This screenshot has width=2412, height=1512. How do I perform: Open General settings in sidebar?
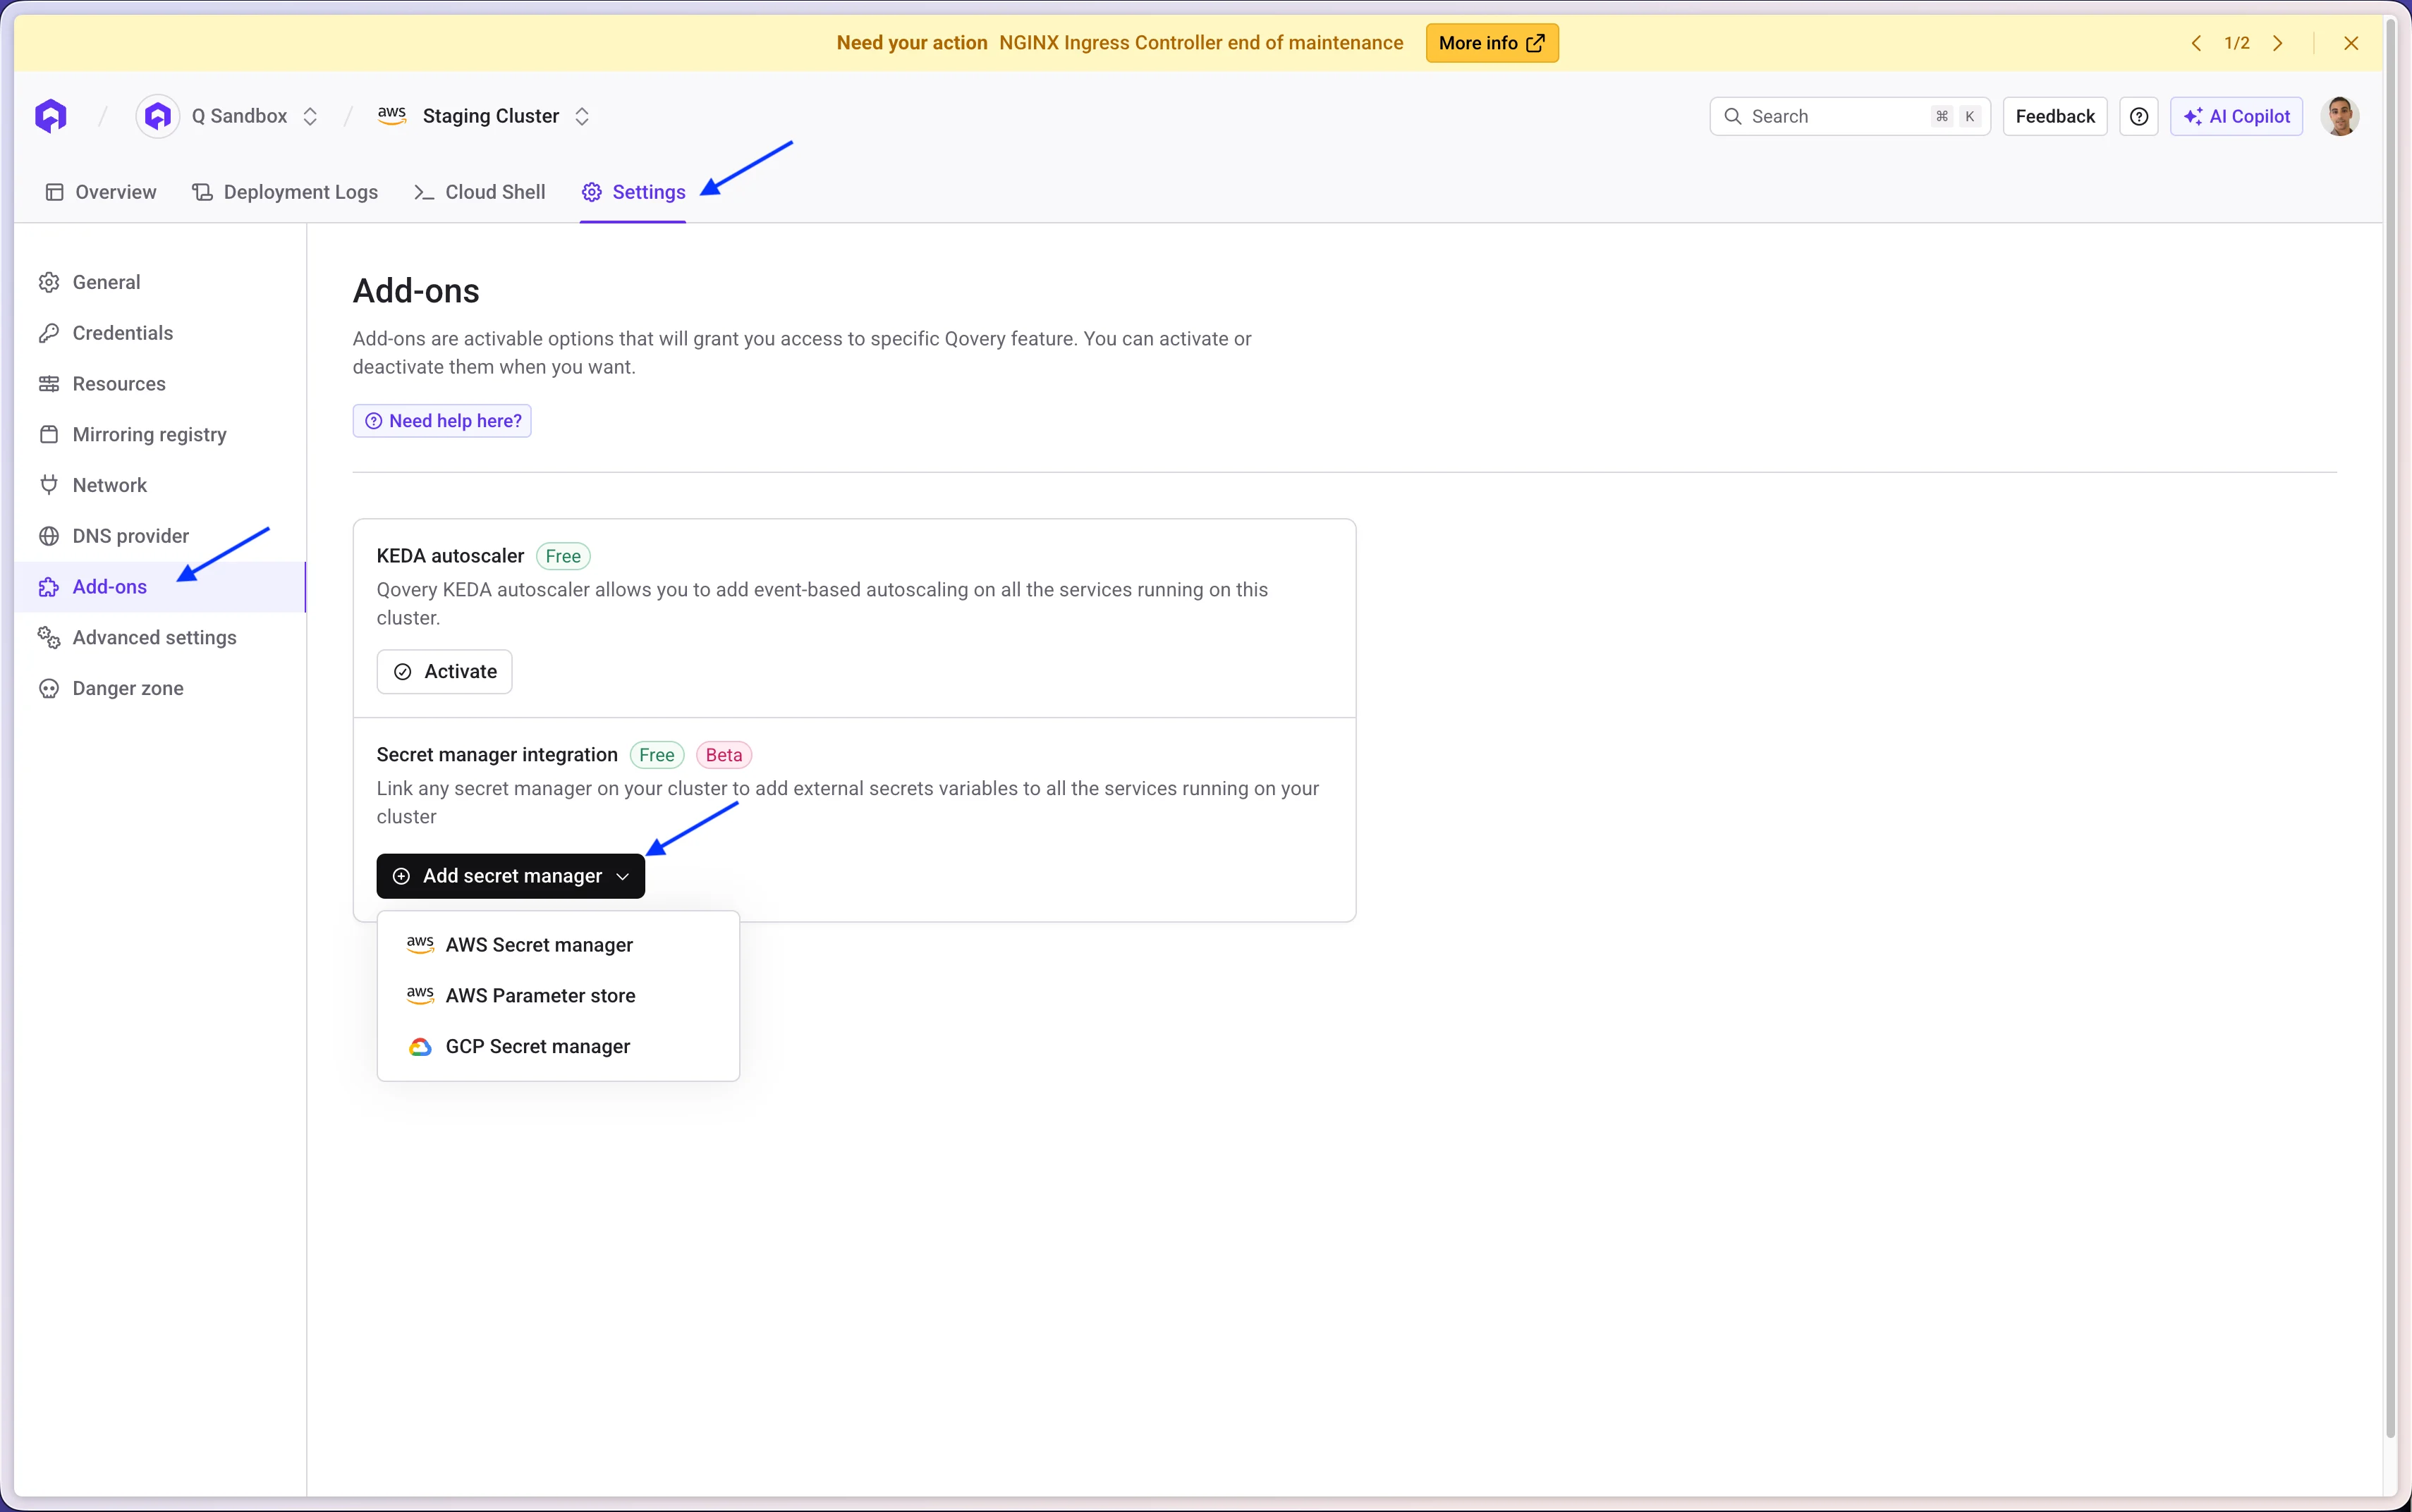[160, 282]
